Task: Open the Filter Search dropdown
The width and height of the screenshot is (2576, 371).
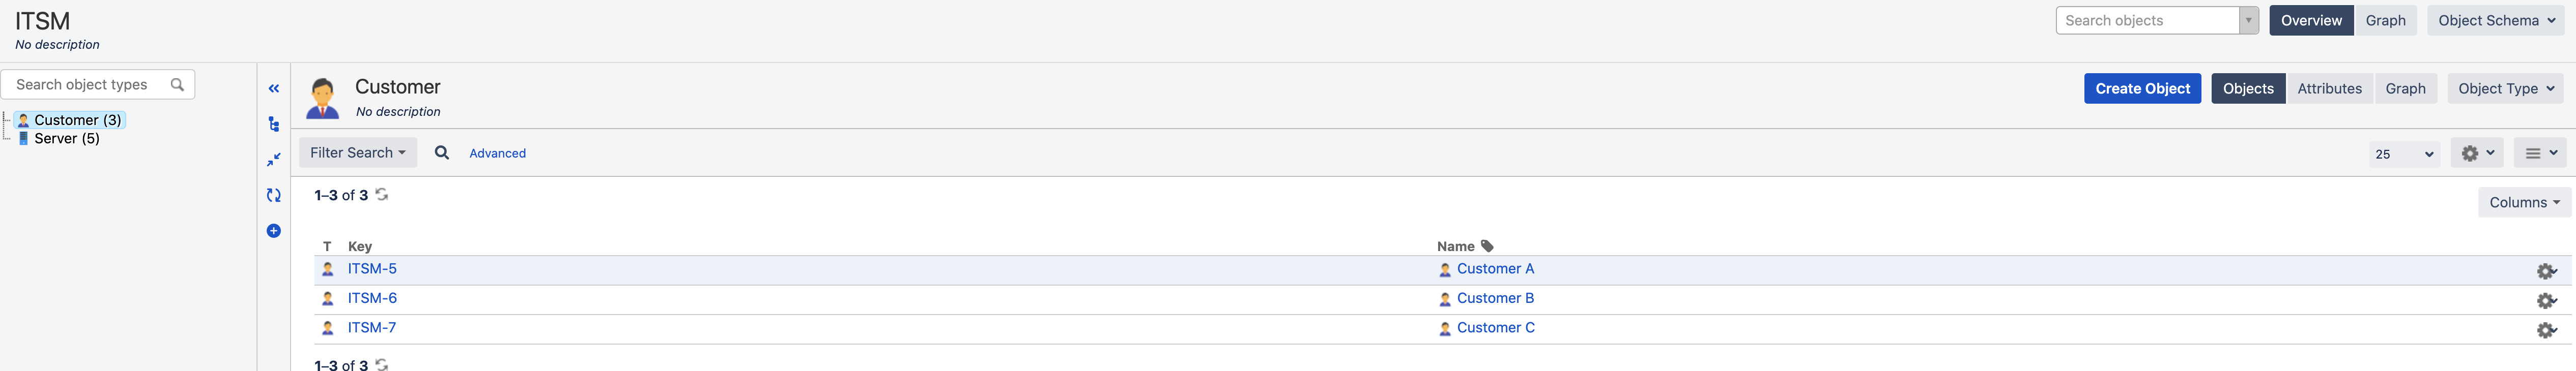Action: pyautogui.click(x=358, y=153)
